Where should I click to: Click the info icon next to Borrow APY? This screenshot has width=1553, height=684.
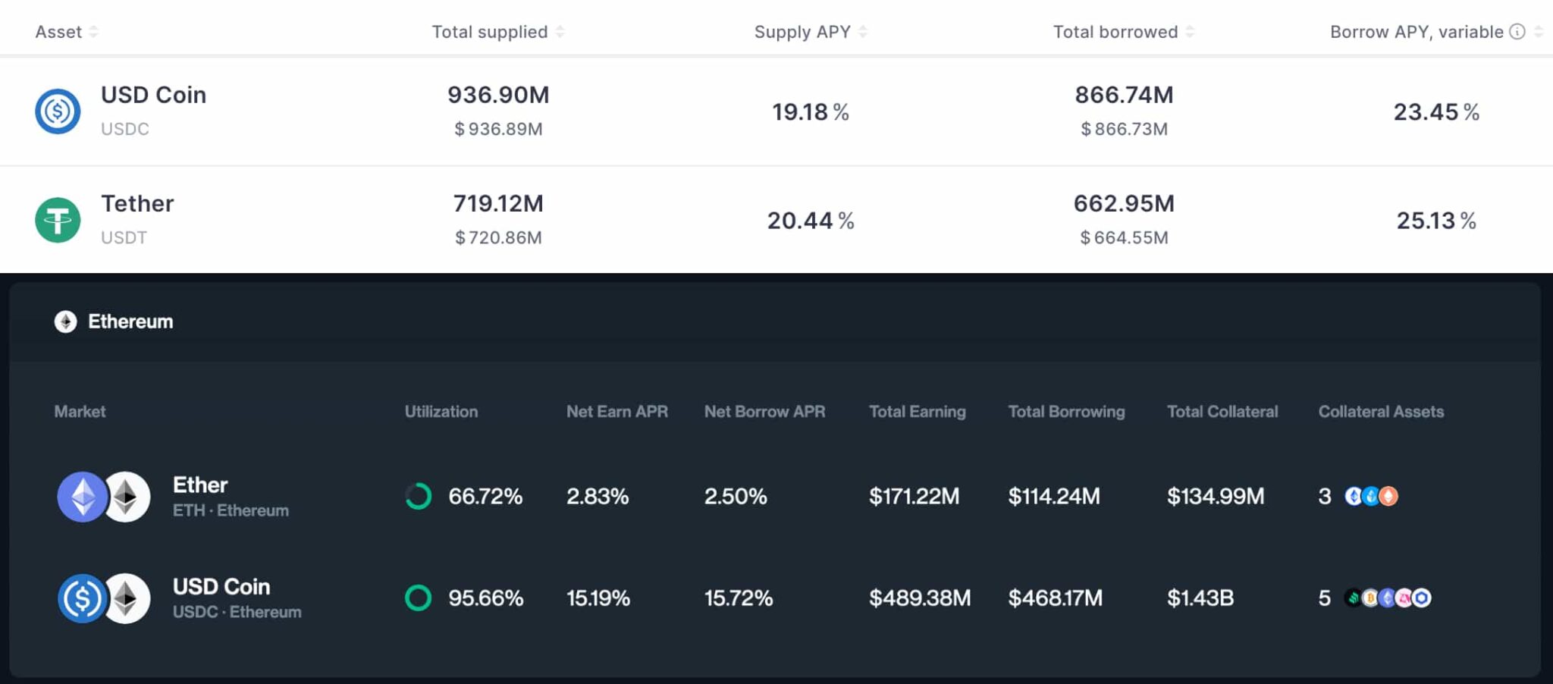1517,32
